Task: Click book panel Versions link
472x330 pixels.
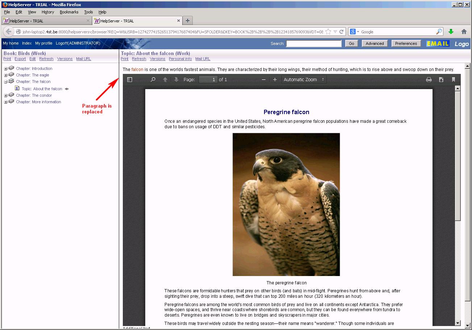Action: [x=65, y=59]
